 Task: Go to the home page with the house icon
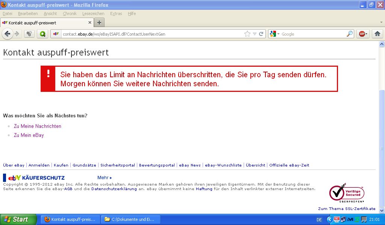point(377,34)
